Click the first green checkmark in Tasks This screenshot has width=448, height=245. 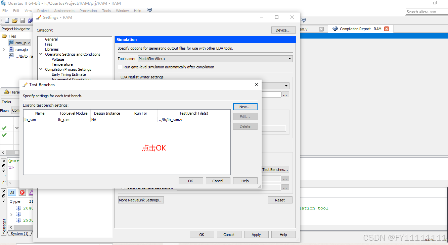tap(4, 128)
